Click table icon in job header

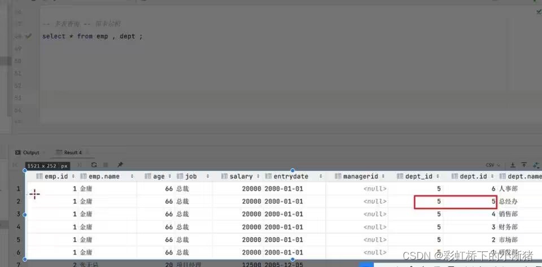click(180, 177)
